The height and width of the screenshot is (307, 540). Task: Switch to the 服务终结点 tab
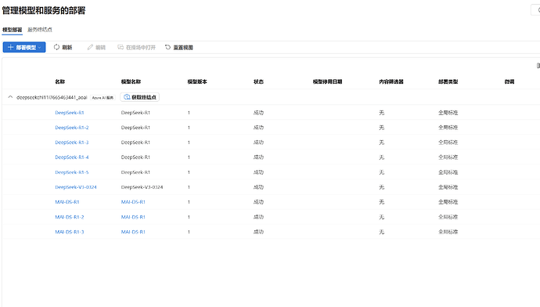pyautogui.click(x=40, y=30)
